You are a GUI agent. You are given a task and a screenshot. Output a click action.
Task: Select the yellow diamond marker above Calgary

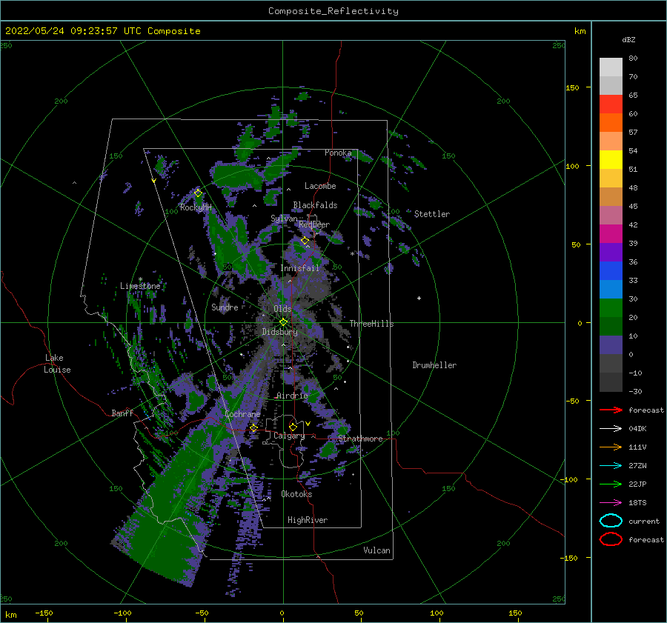click(293, 427)
